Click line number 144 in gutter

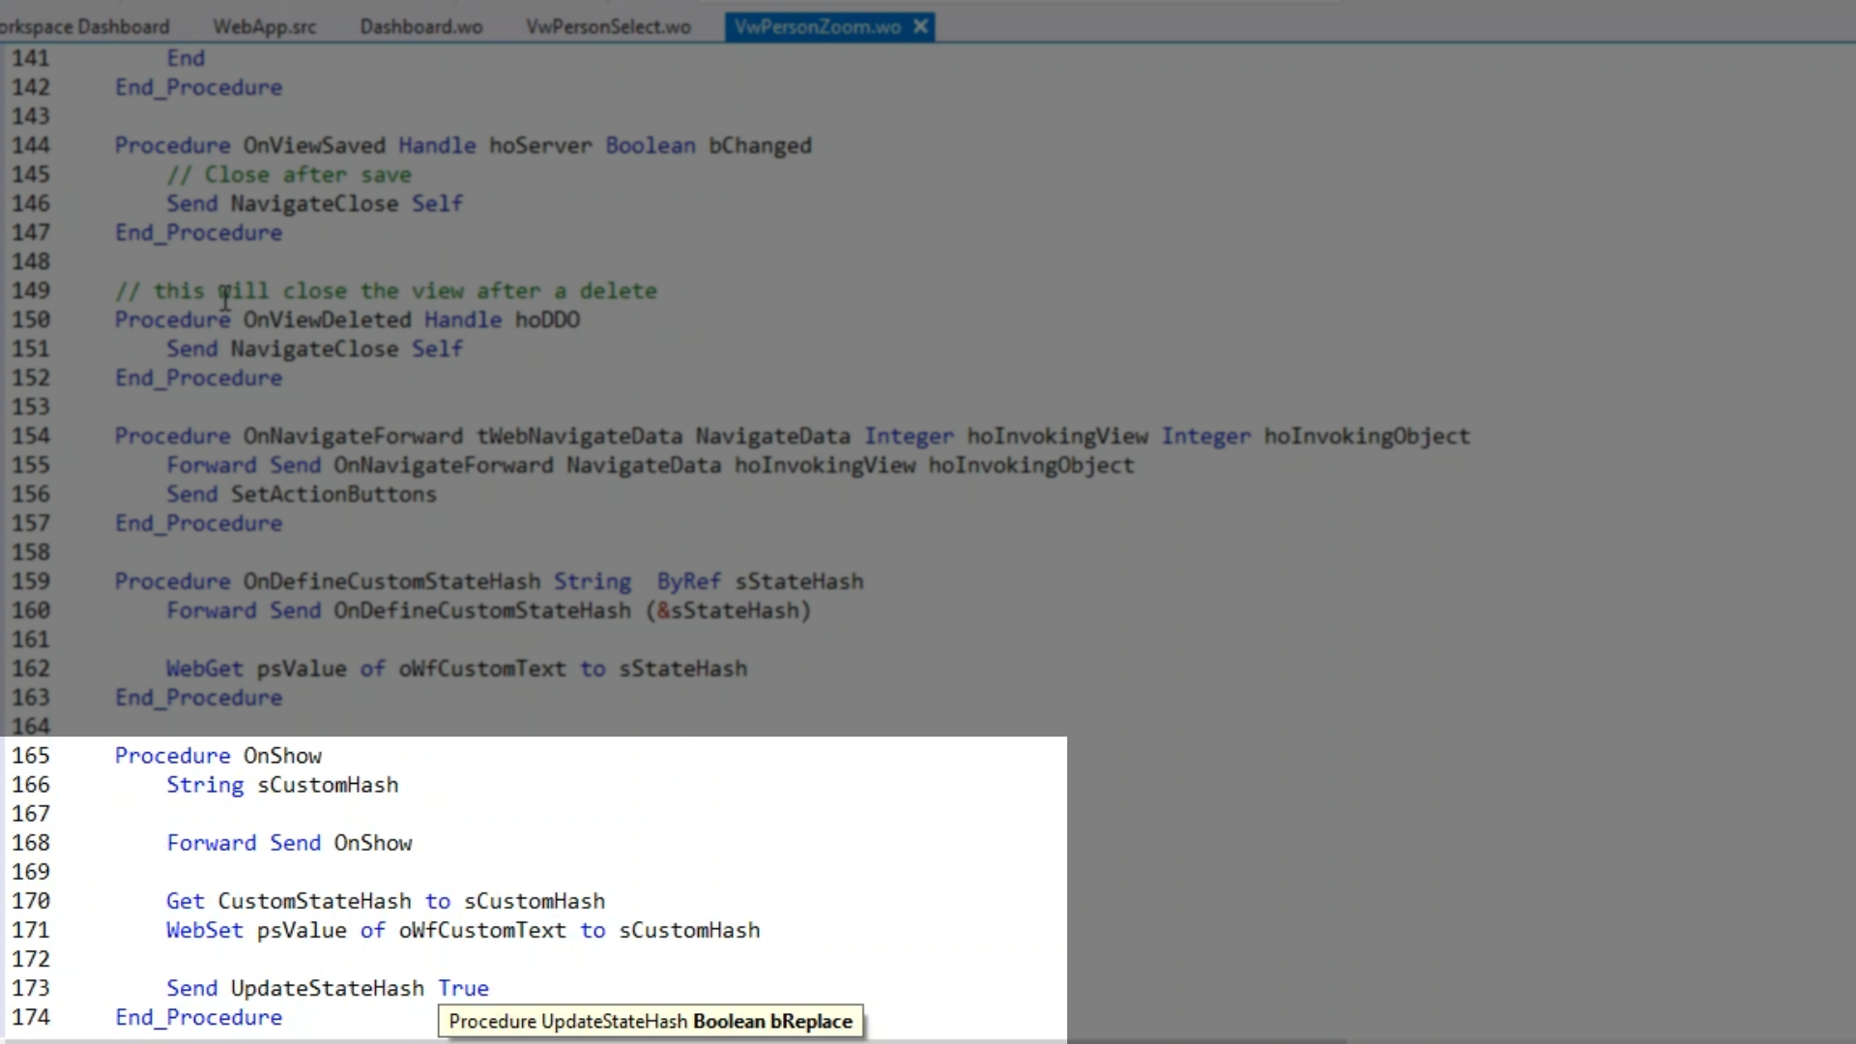click(31, 146)
